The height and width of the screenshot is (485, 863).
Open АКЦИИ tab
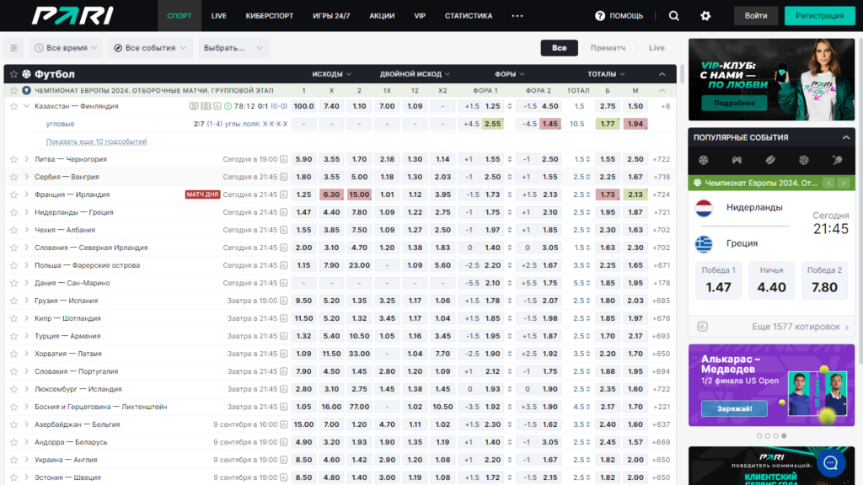382,16
